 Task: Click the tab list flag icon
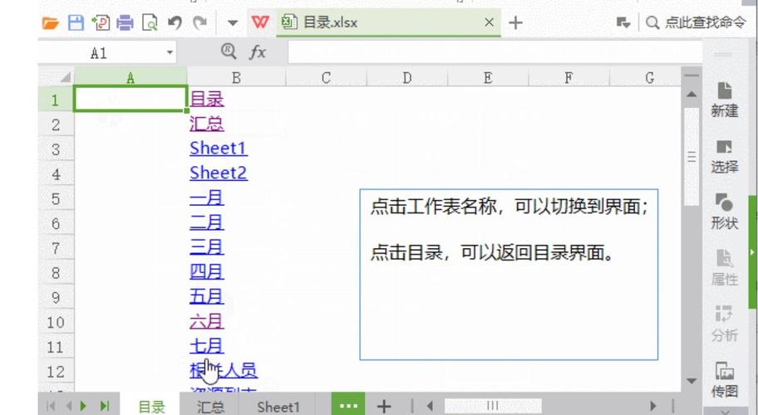tap(623, 22)
